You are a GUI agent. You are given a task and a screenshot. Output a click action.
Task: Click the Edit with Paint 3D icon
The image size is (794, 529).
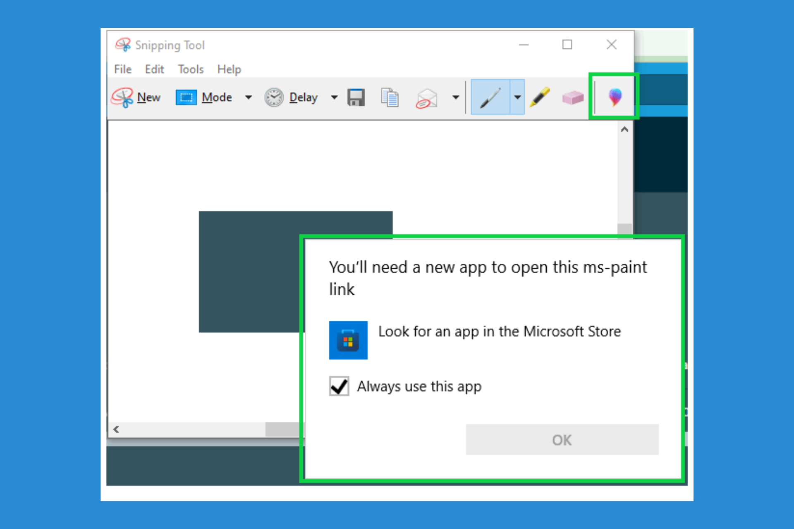615,97
